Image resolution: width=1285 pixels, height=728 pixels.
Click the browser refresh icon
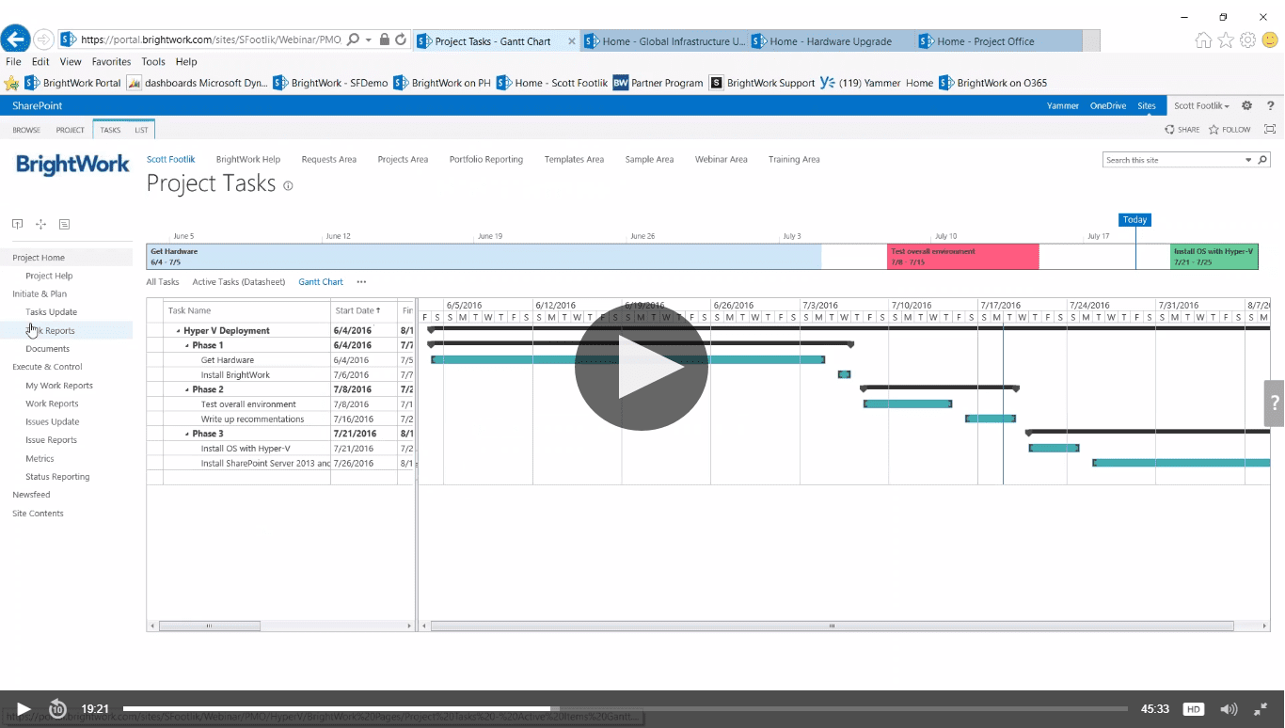pos(401,40)
